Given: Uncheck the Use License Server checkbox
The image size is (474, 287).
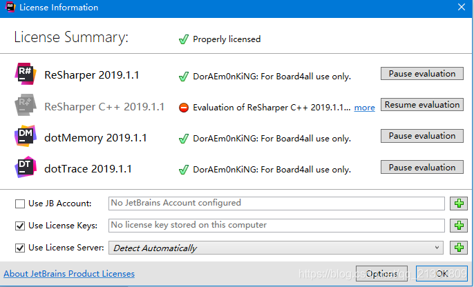Looking at the screenshot, I should [20, 248].
